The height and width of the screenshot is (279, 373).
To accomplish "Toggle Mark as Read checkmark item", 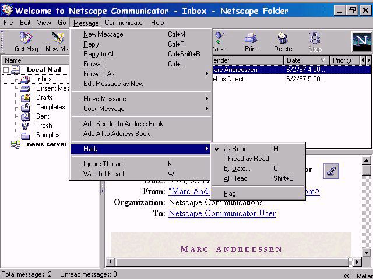I will (x=258, y=149).
